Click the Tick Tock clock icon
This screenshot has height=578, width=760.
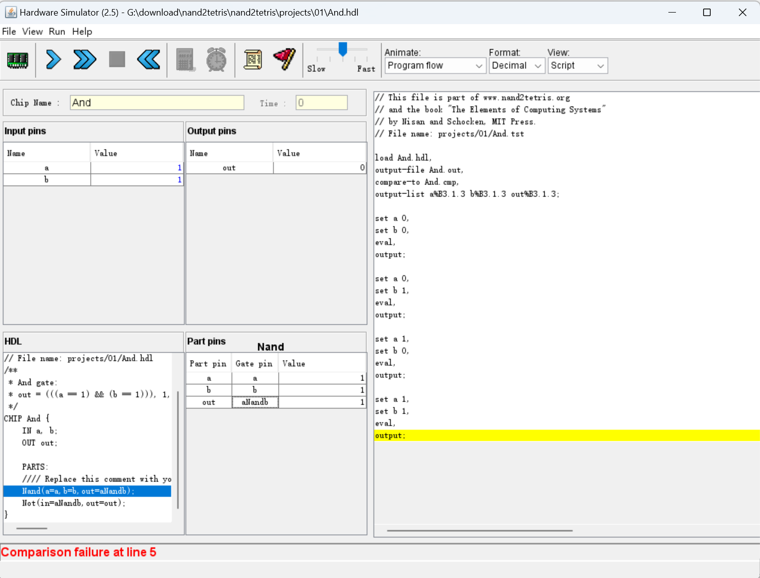[216, 60]
